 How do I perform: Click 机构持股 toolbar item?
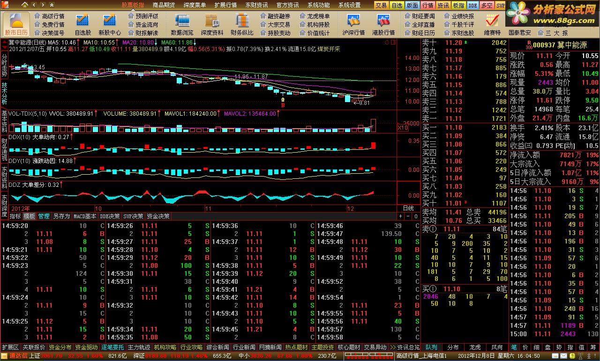click(315, 24)
